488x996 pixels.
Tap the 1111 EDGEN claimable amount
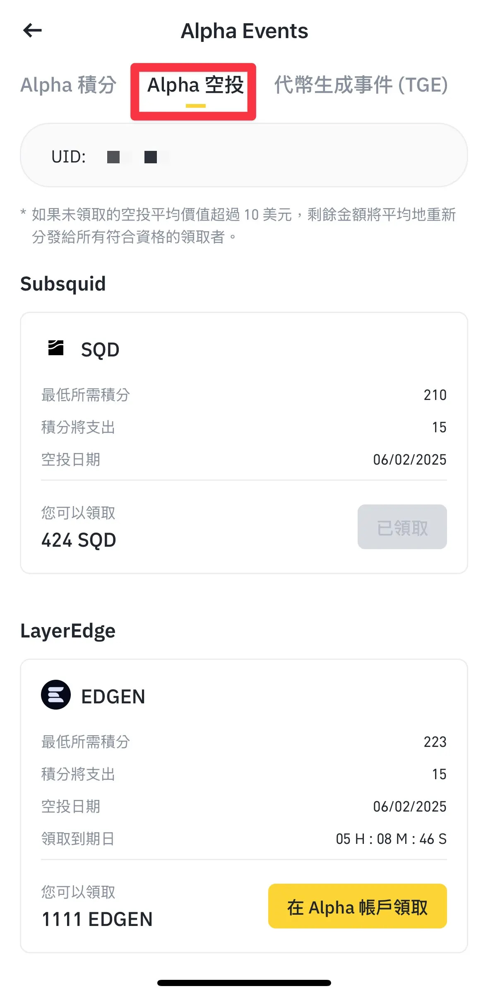[x=97, y=919]
